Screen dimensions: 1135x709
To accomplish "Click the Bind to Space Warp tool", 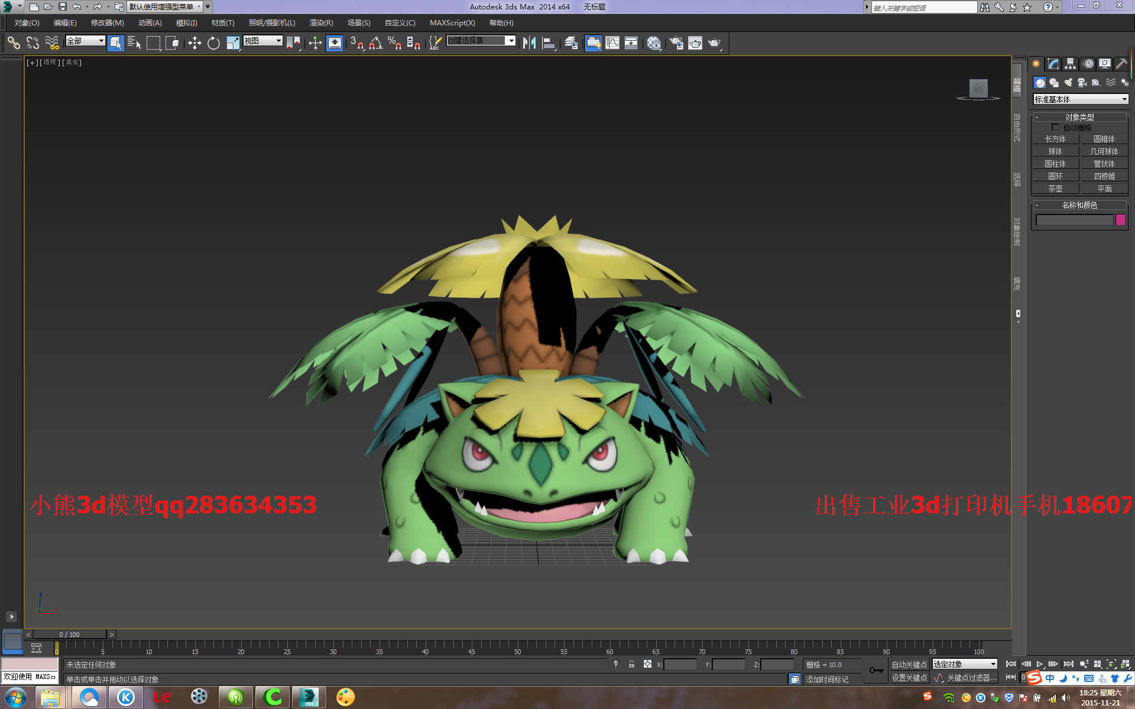I will (x=52, y=43).
